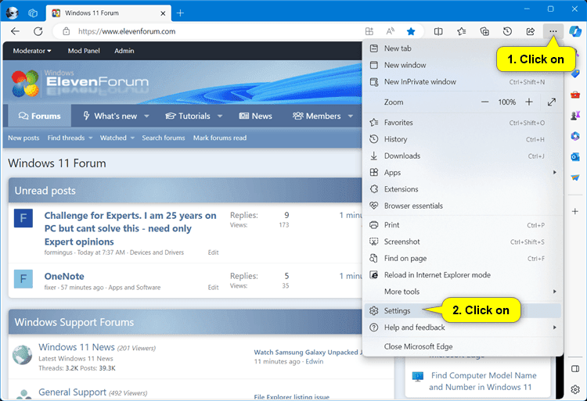The width and height of the screenshot is (587, 401).
Task: Expand Help and feedback submenu
Action: point(463,328)
